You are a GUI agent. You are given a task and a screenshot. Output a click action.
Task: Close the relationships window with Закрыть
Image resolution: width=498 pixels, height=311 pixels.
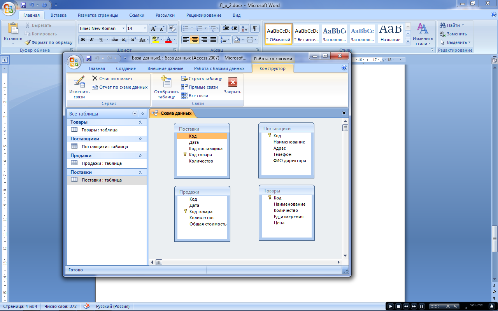pyautogui.click(x=233, y=86)
